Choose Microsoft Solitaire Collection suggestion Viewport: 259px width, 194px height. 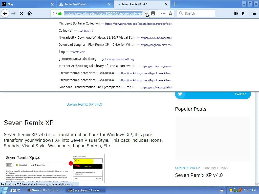click(115, 23)
